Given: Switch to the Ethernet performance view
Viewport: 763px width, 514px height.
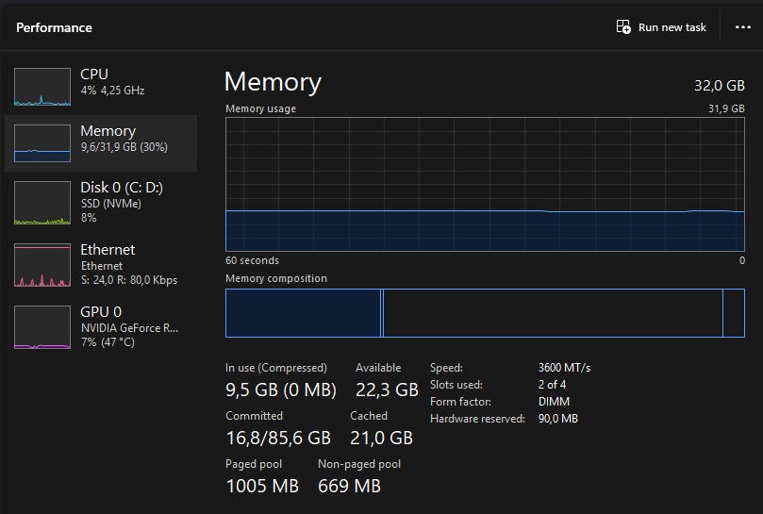Looking at the screenshot, I should [x=108, y=250].
